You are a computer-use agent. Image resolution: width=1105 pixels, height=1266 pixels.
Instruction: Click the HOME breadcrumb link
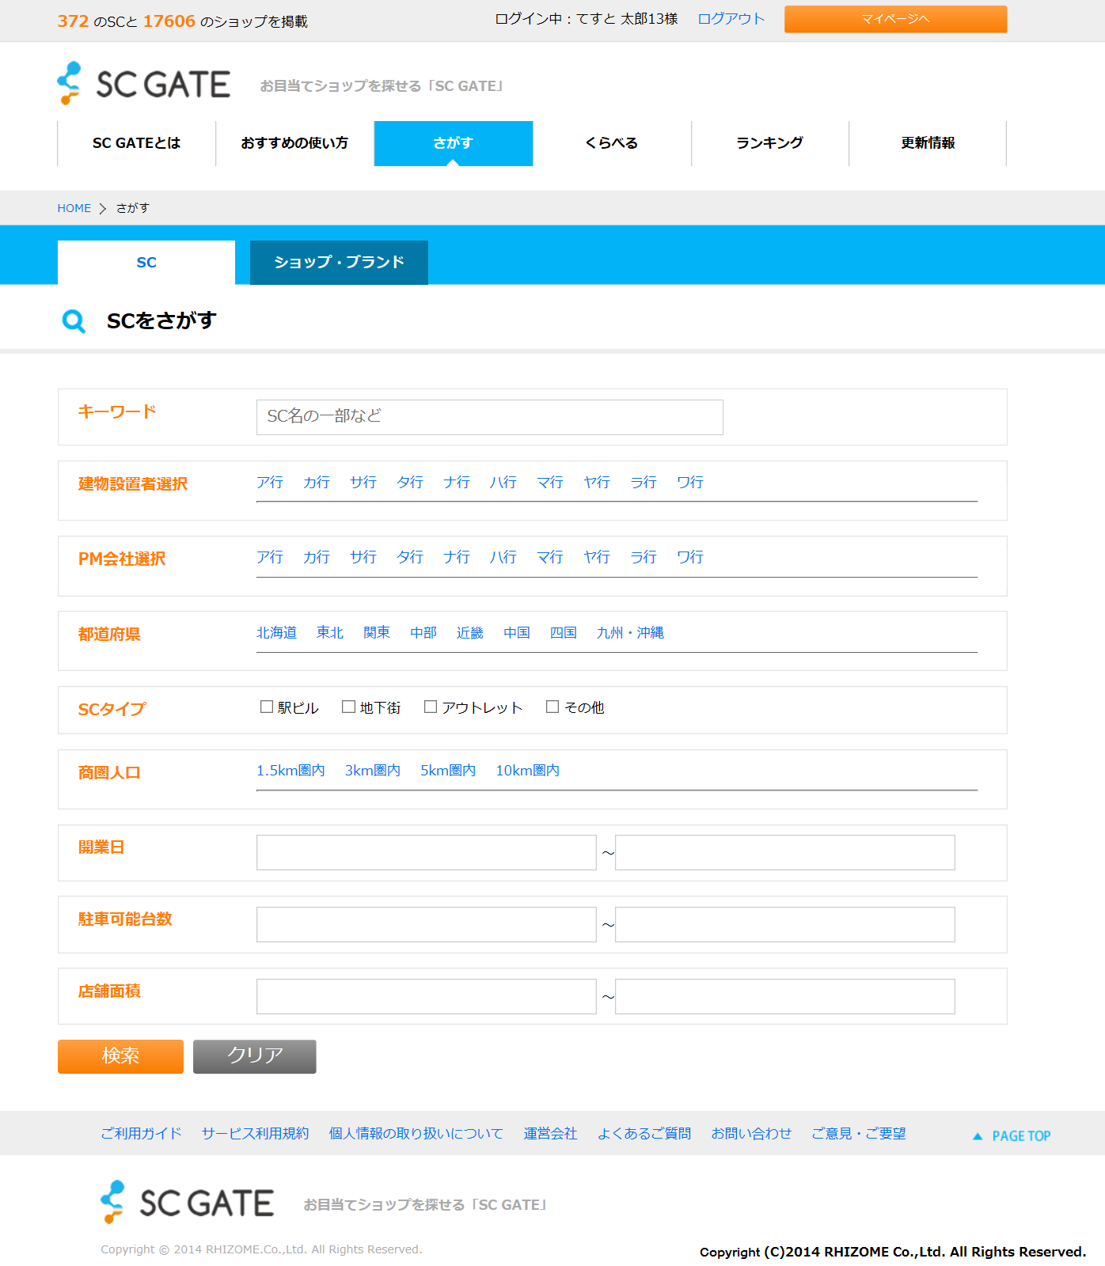pos(74,208)
